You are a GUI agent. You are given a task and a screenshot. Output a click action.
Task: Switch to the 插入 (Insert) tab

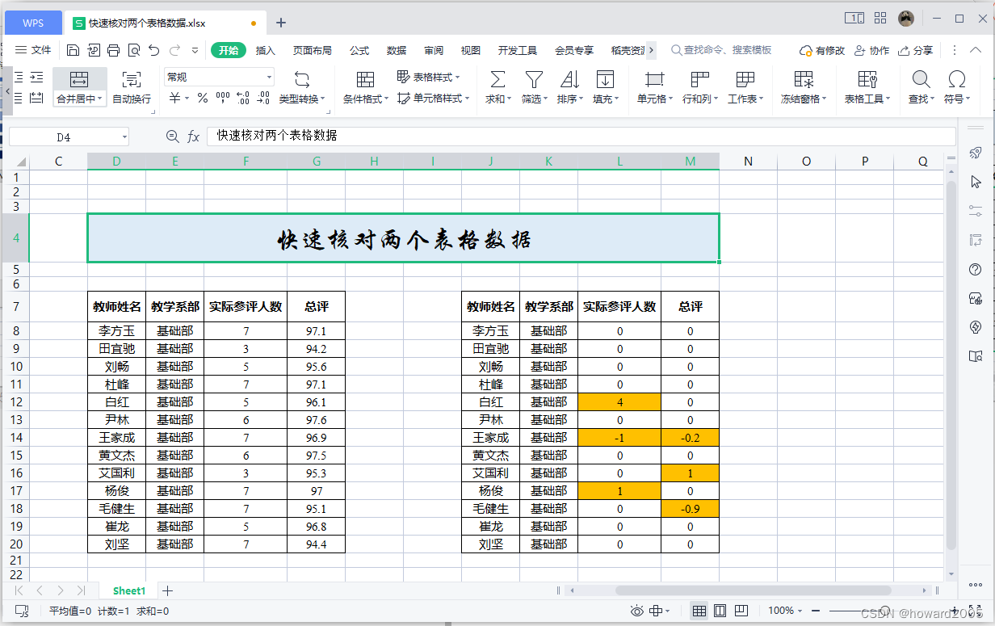[x=266, y=50]
